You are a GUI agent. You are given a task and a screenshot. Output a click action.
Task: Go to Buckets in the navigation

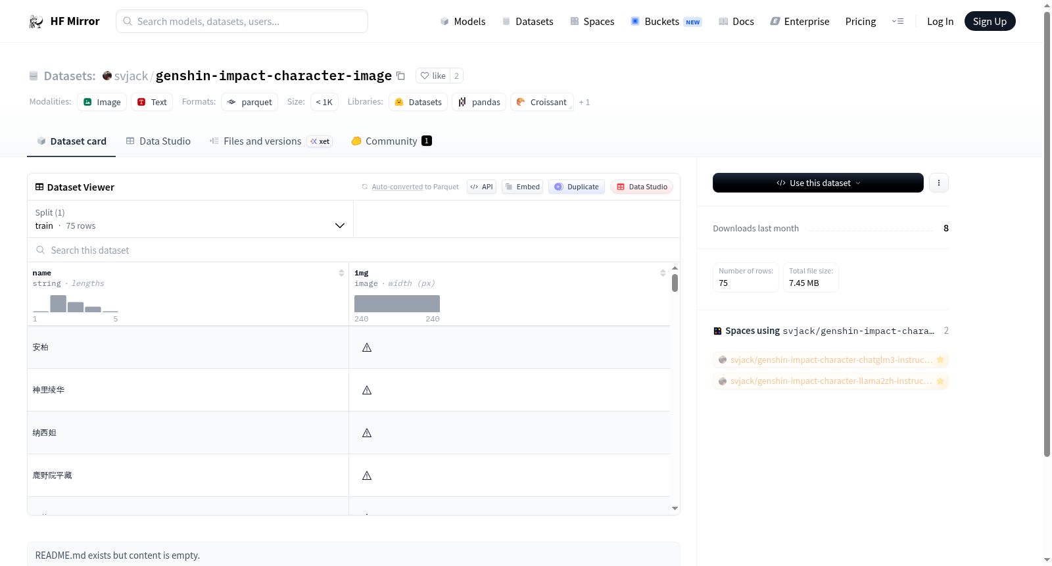666,22
